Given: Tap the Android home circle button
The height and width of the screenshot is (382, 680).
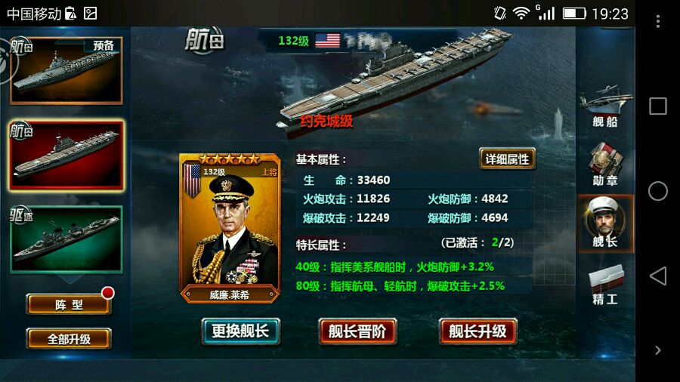Looking at the screenshot, I should click(658, 191).
